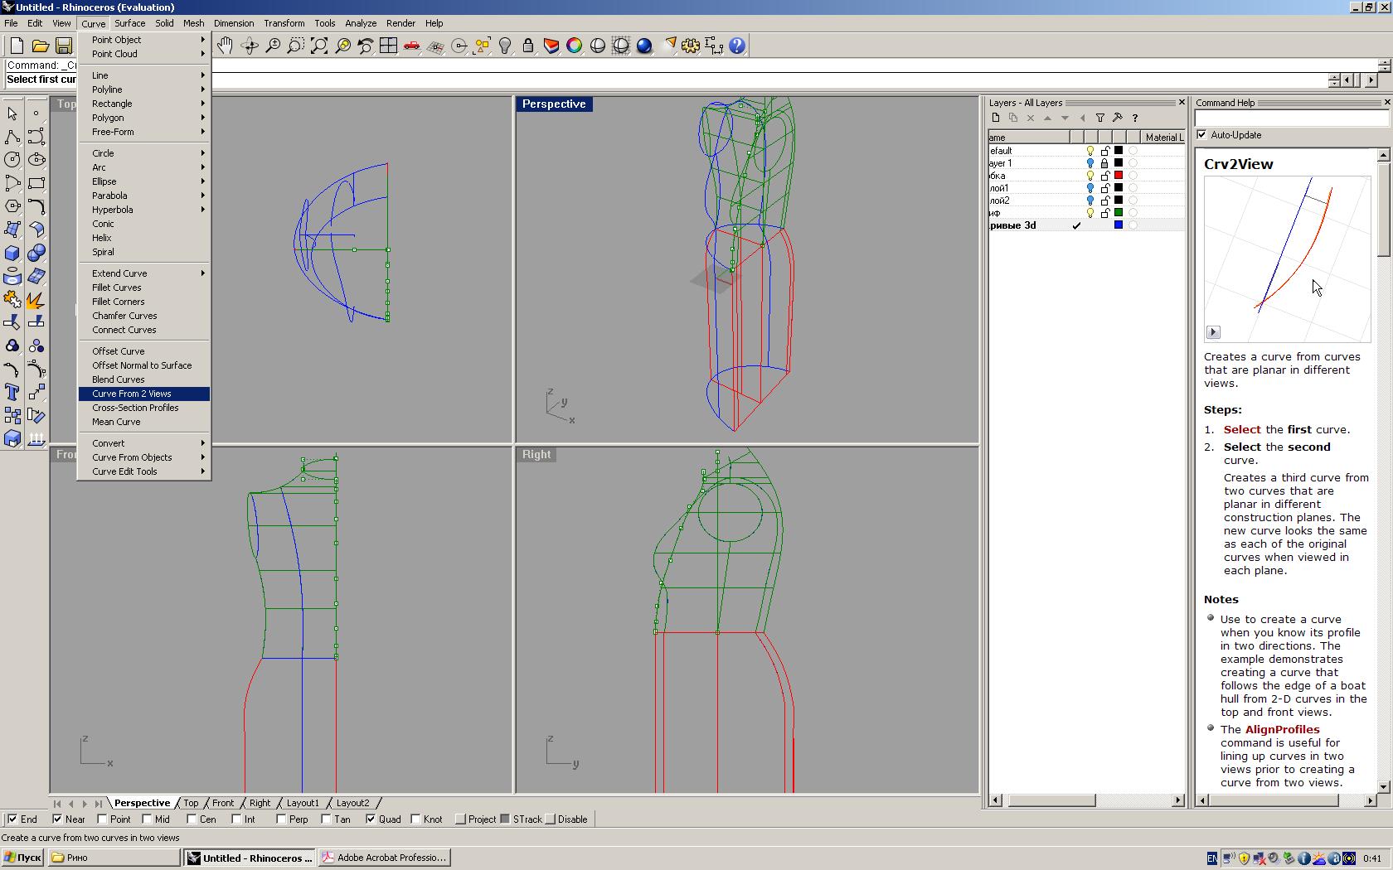This screenshot has width=1393, height=870.
Task: Click the red color swatch in layers
Action: (1119, 176)
